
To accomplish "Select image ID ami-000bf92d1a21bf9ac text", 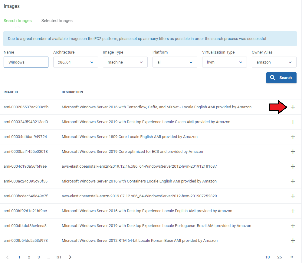I will tap(25, 211).
